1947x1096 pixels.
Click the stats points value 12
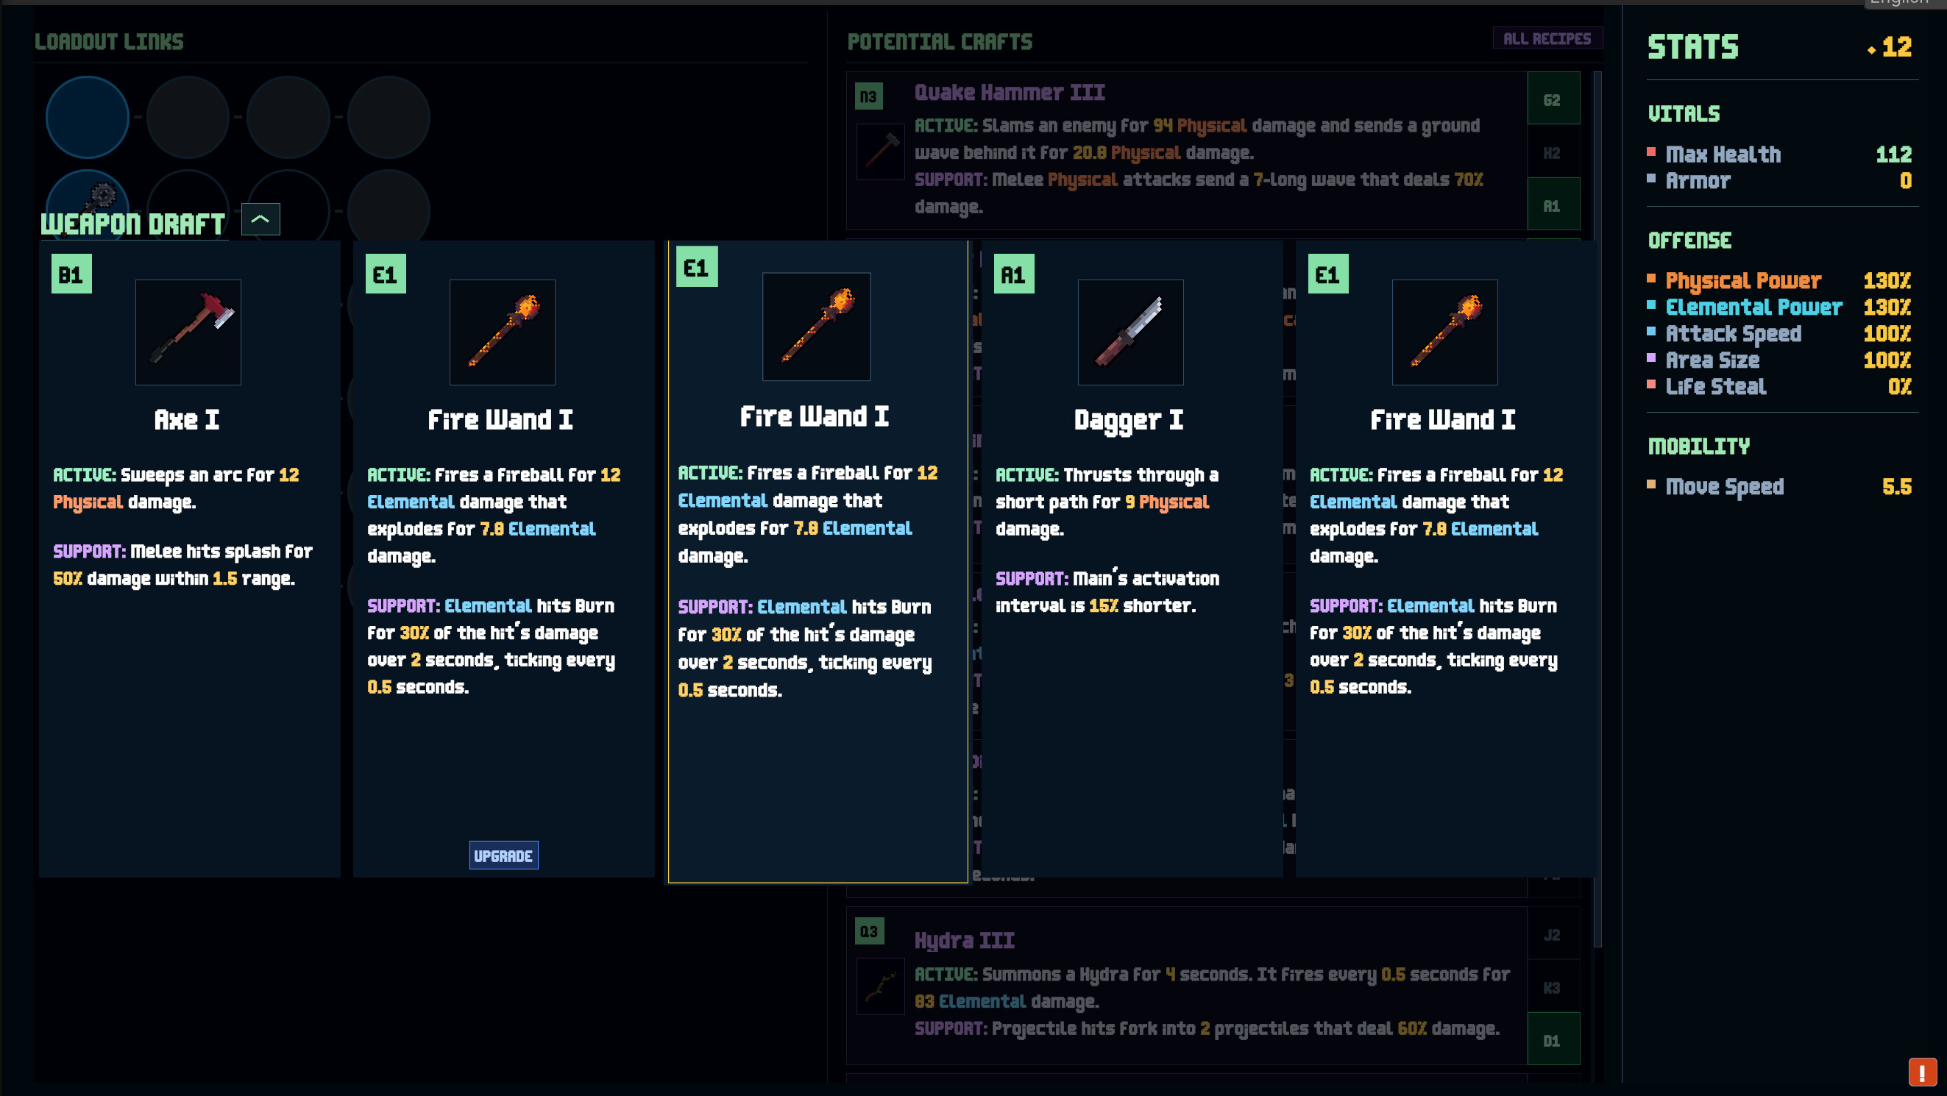[1896, 47]
